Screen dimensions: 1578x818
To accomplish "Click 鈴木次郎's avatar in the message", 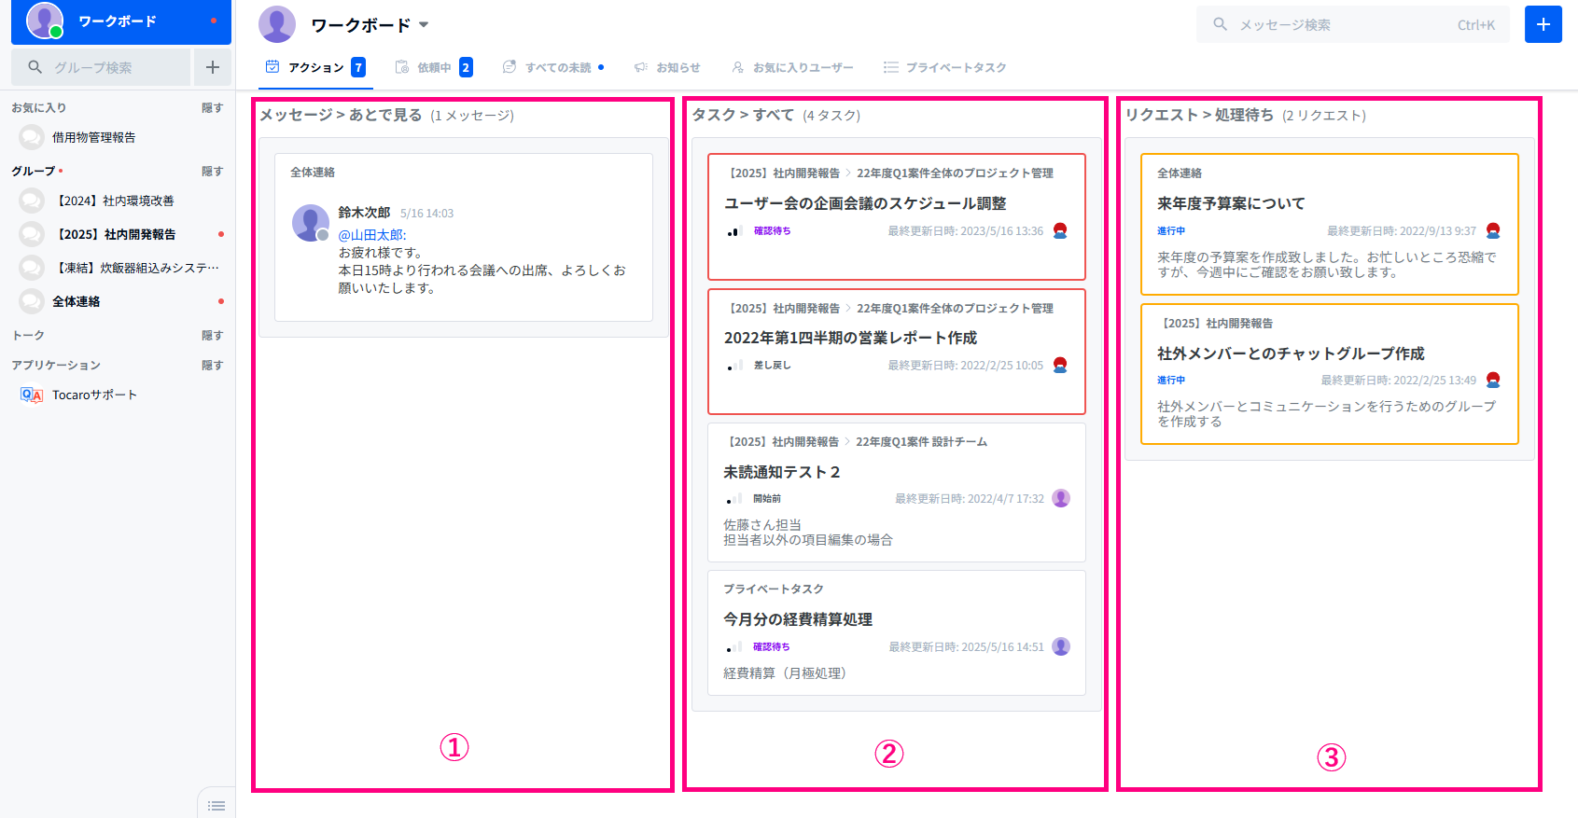I will click(310, 223).
